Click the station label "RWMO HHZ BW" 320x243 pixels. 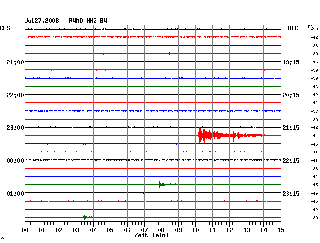pyautogui.click(x=88, y=21)
